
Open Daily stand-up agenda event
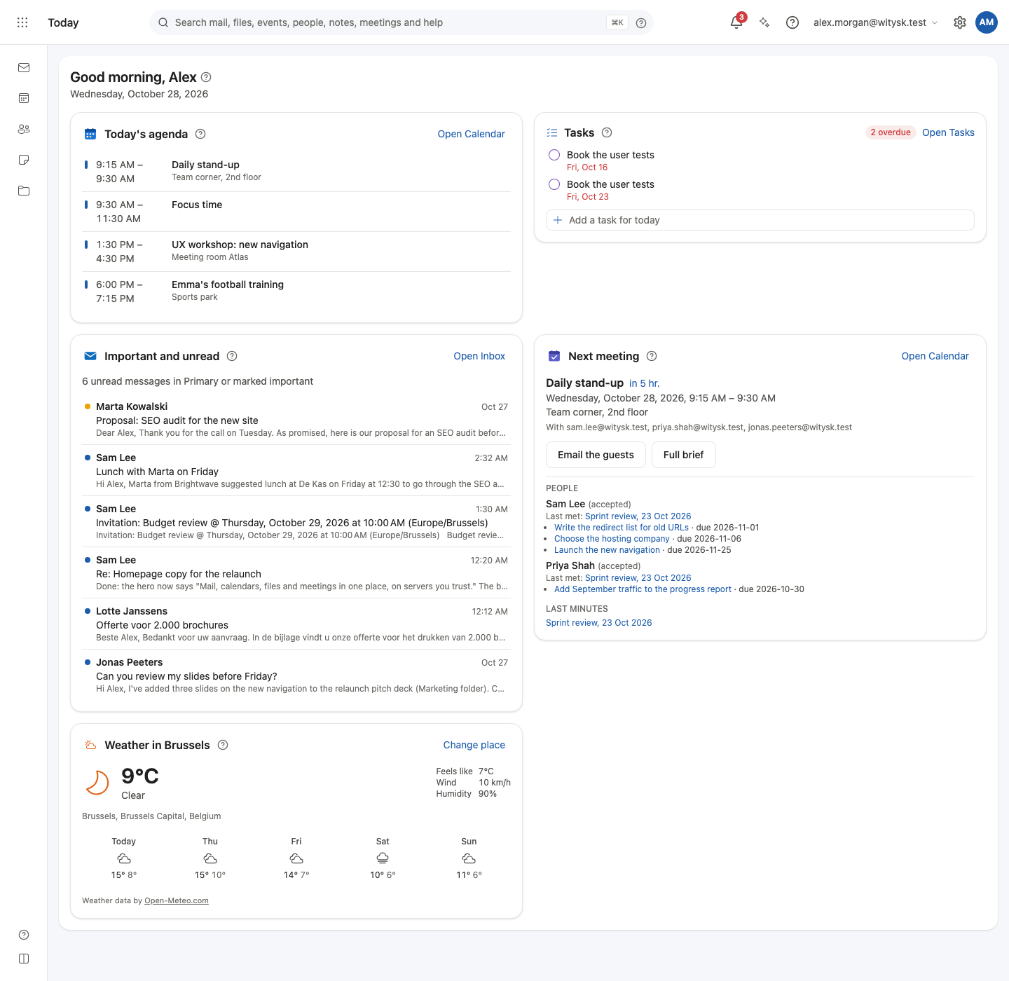pyautogui.click(x=296, y=172)
